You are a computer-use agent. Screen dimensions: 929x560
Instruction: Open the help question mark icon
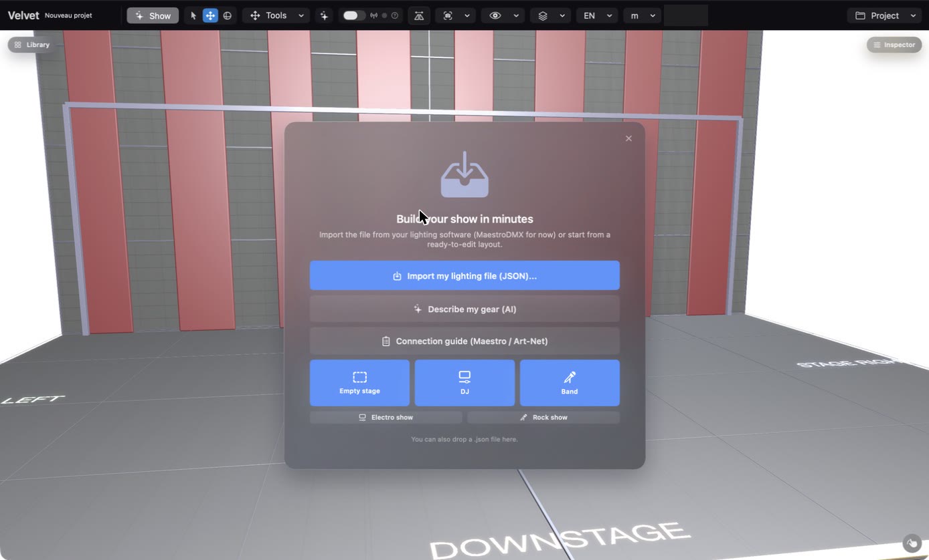point(395,15)
